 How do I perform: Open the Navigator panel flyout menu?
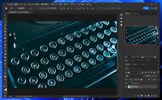158,13
